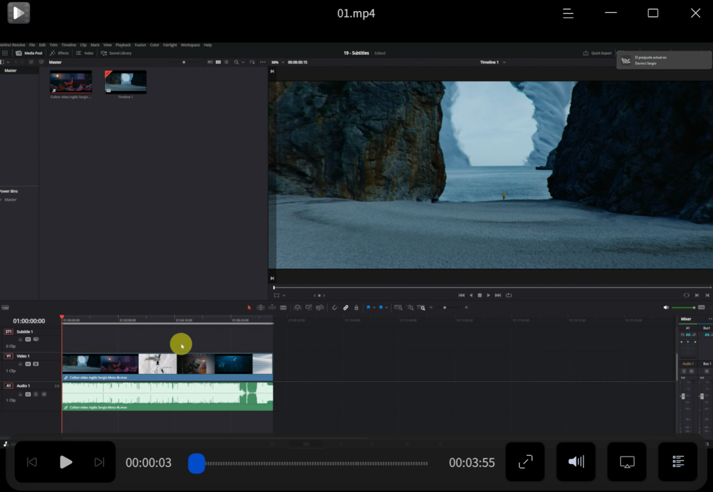Toggle the Position Lock padlock
Image resolution: width=713 pixels, height=492 pixels.
(356, 308)
